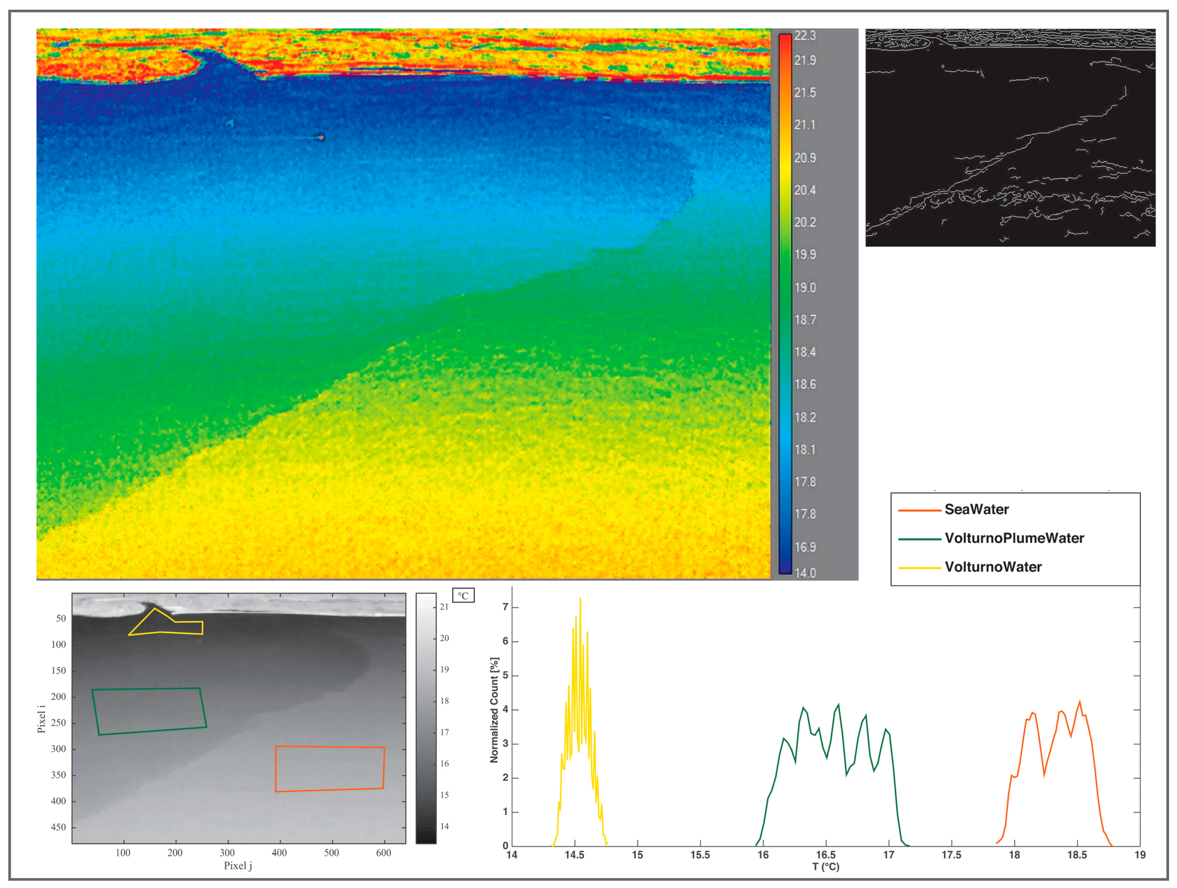
Task: Click the "Normalized Count [%]" axis label
Action: coord(494,710)
